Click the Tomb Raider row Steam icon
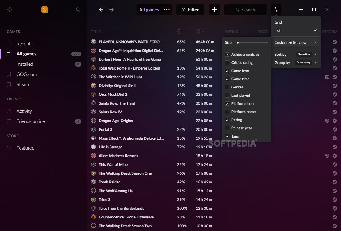Viewport: 341px width, 231px height. 335,182
